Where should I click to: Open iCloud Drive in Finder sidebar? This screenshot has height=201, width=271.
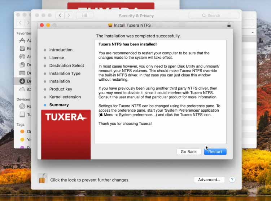(x=25, y=89)
